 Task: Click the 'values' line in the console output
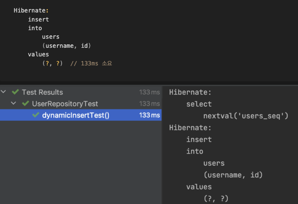tap(199, 187)
